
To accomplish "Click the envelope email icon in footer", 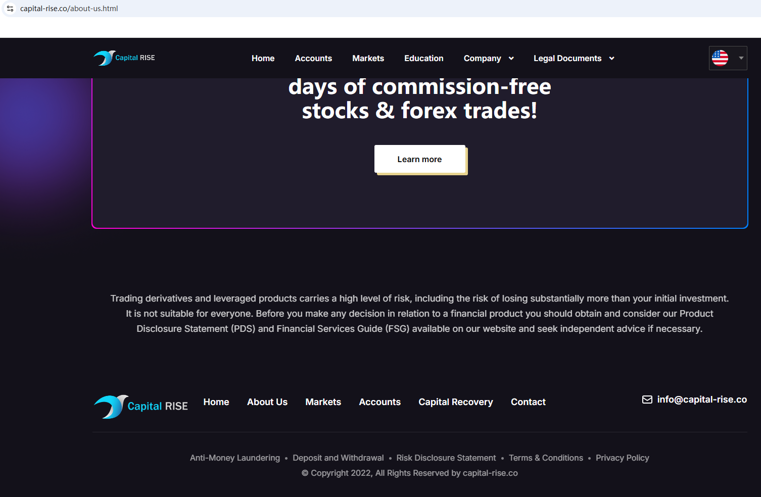I will [647, 400].
